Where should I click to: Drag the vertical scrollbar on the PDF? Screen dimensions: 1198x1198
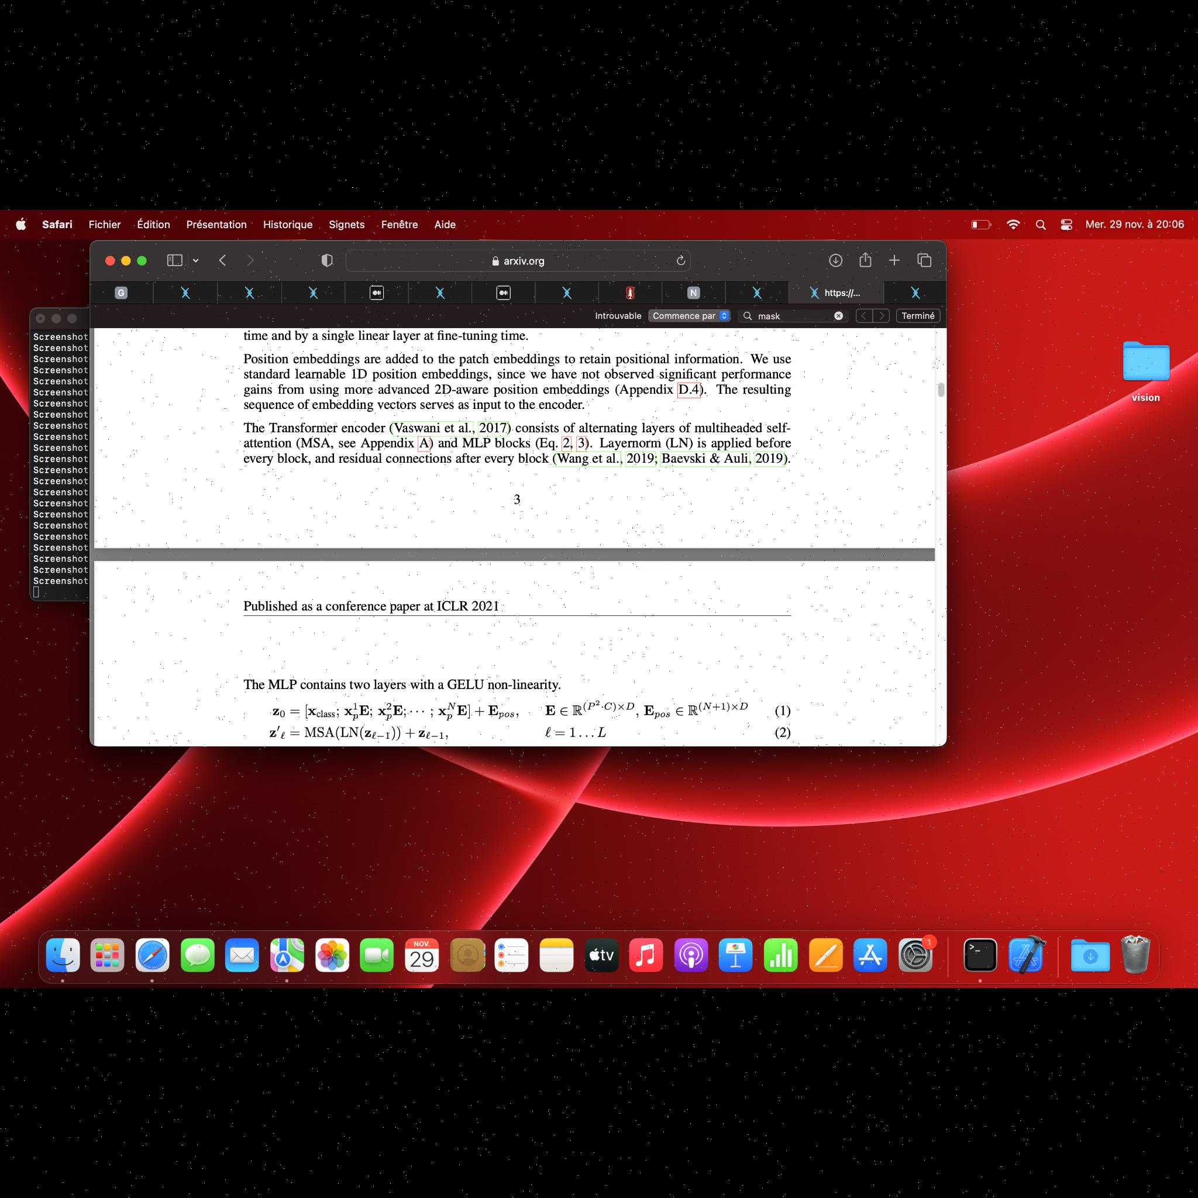coord(940,392)
